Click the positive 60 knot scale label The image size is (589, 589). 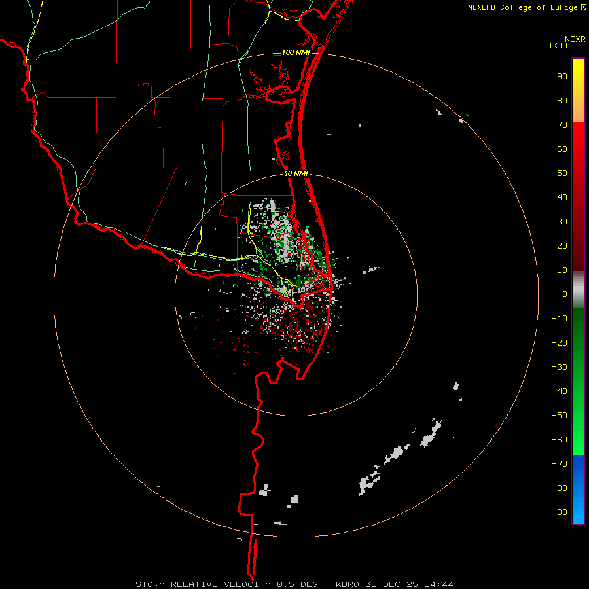pyautogui.click(x=562, y=149)
